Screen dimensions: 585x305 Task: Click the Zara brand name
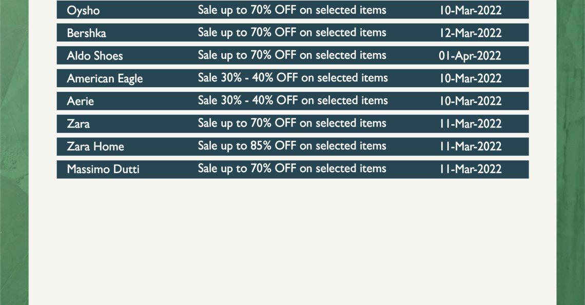79,124
